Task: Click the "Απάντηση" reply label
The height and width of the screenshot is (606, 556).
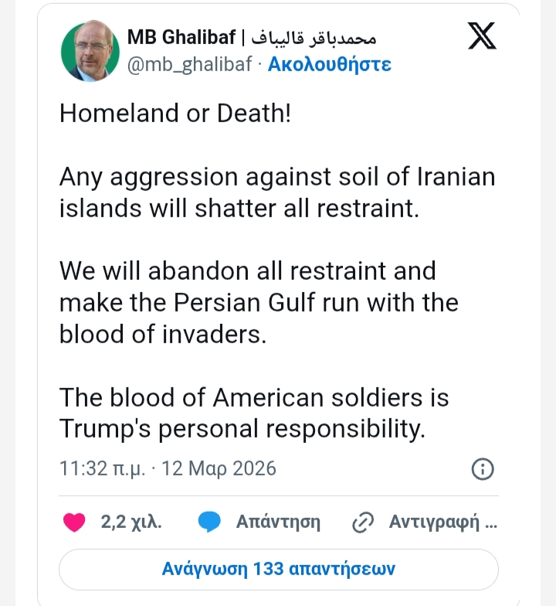Action: 278,522
